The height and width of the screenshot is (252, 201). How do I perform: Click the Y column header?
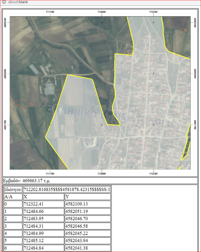pos(87,197)
